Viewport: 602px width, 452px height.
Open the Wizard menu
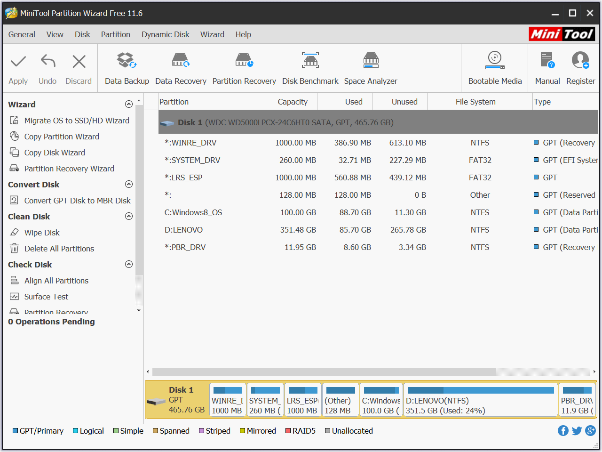click(x=212, y=34)
